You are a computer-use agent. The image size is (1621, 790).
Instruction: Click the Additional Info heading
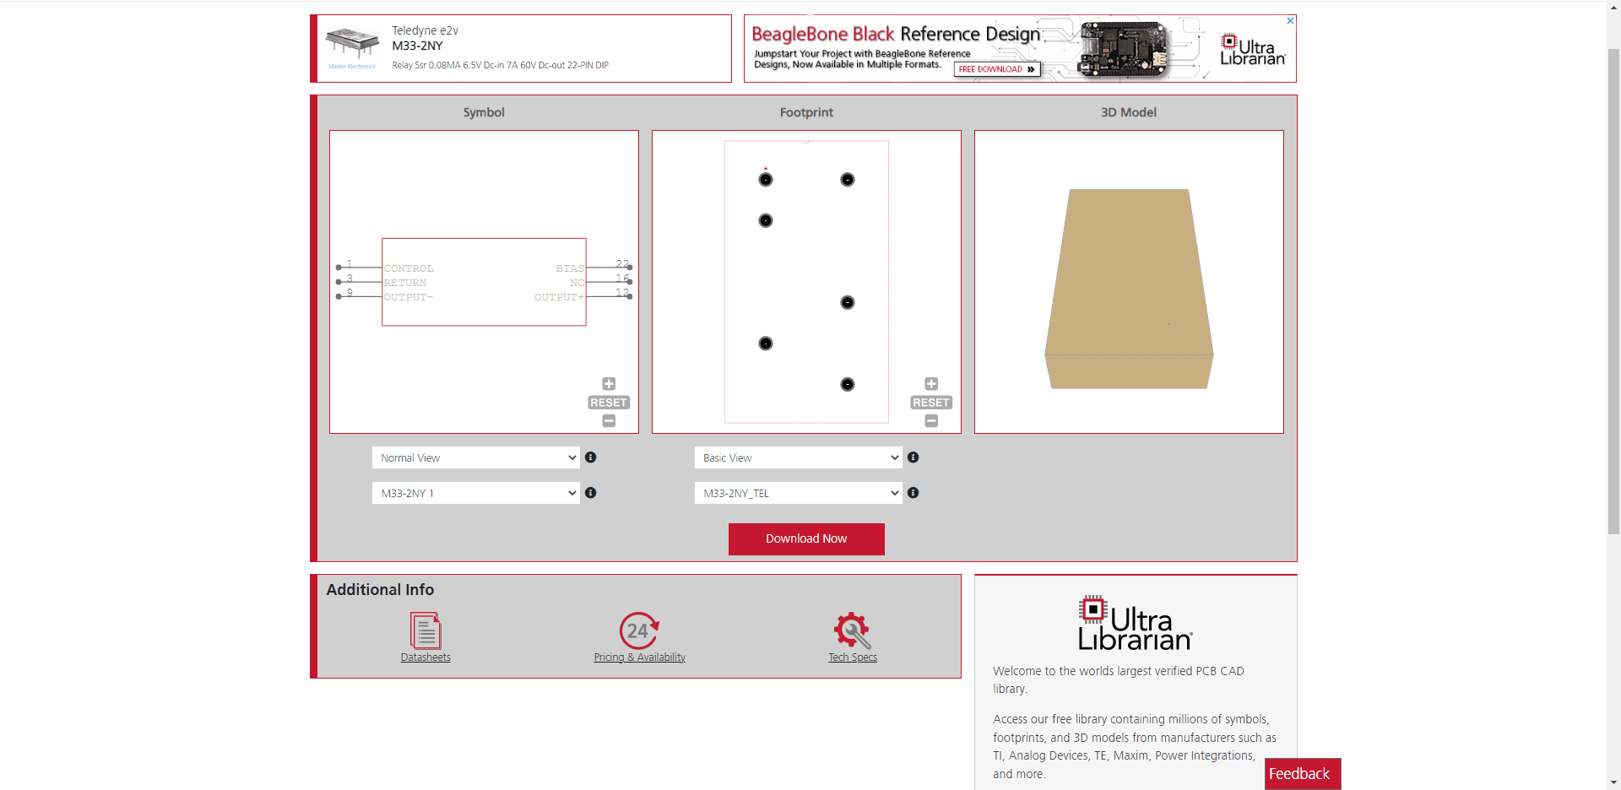pos(380,590)
